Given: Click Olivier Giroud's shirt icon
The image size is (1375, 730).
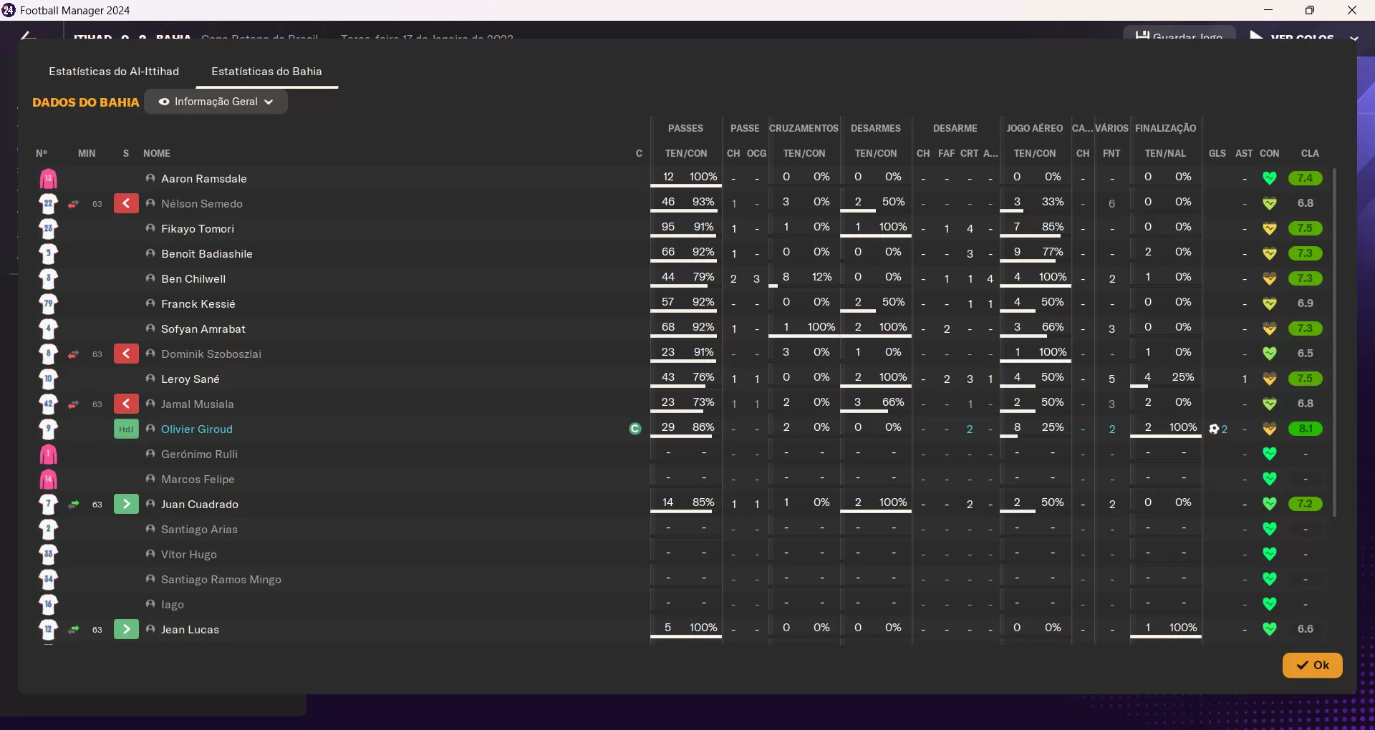Looking at the screenshot, I should pyautogui.click(x=48, y=429).
